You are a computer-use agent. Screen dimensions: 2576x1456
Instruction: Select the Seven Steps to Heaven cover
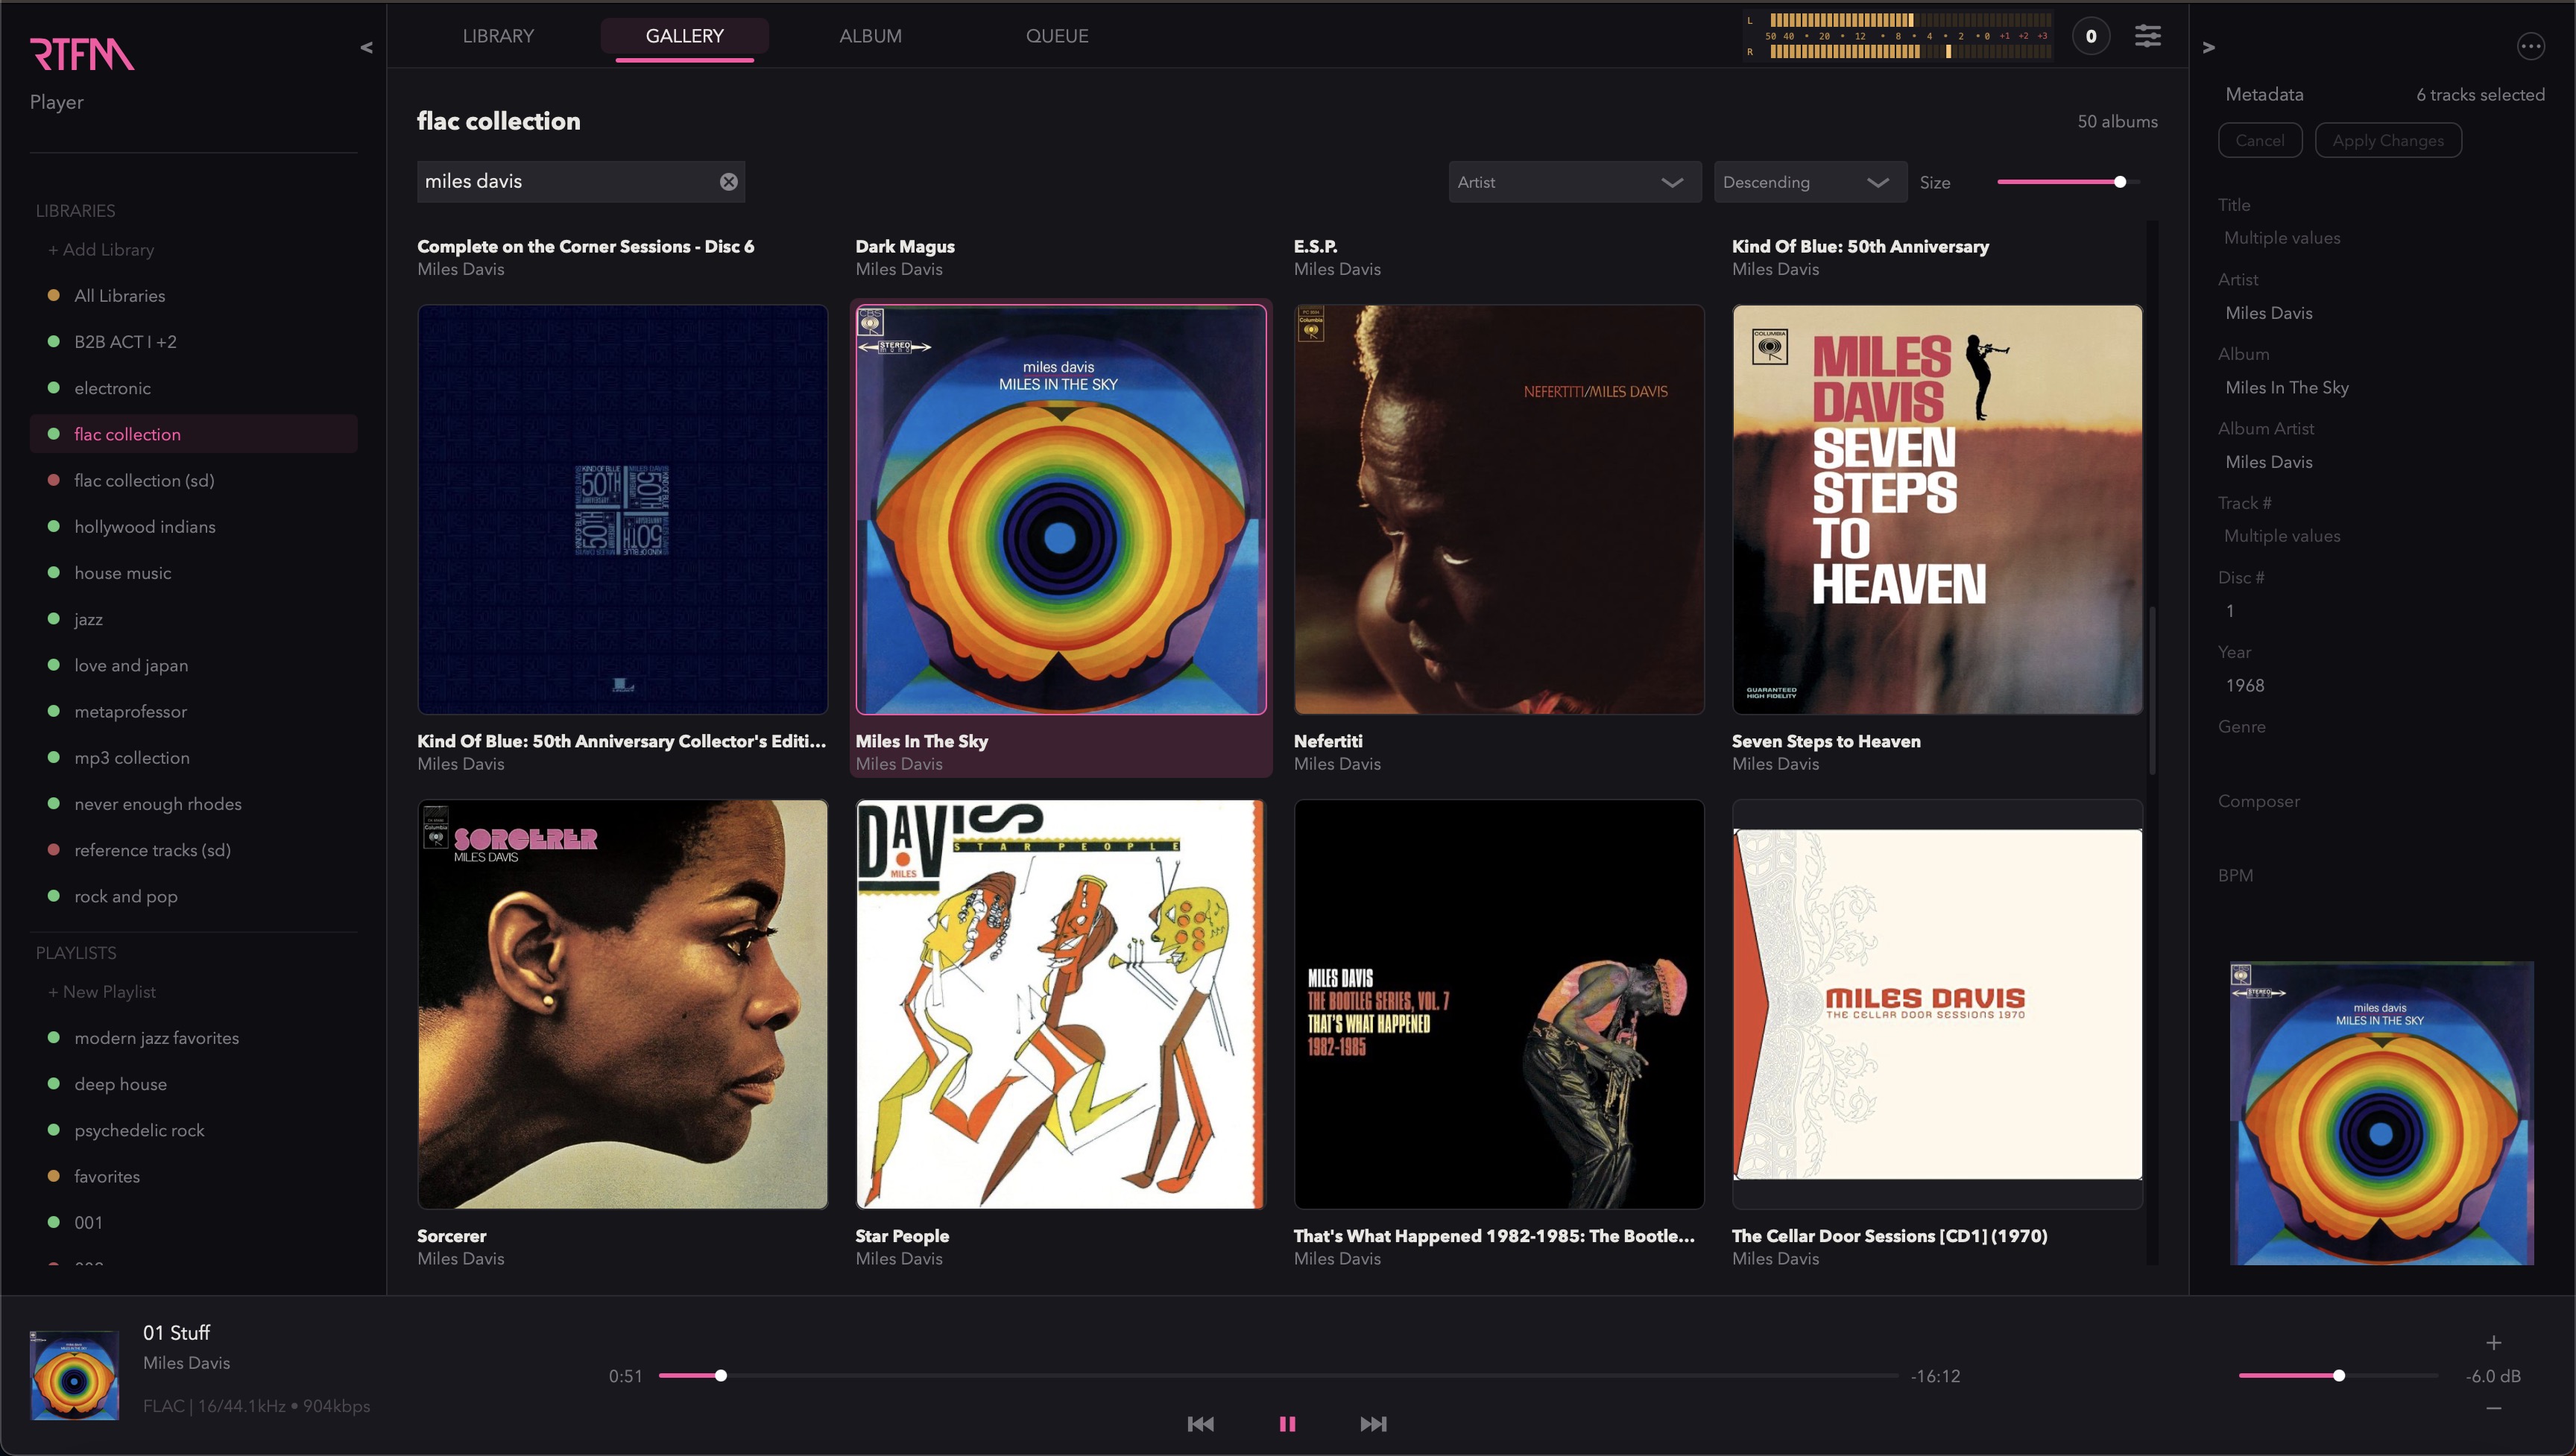pyautogui.click(x=1937, y=510)
